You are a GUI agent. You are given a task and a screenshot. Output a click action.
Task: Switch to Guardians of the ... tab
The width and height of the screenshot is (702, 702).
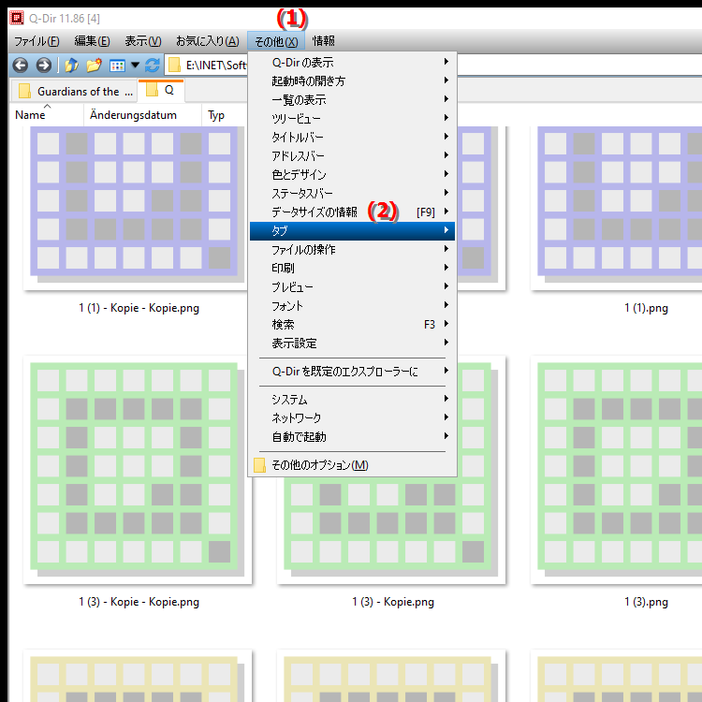(x=73, y=92)
